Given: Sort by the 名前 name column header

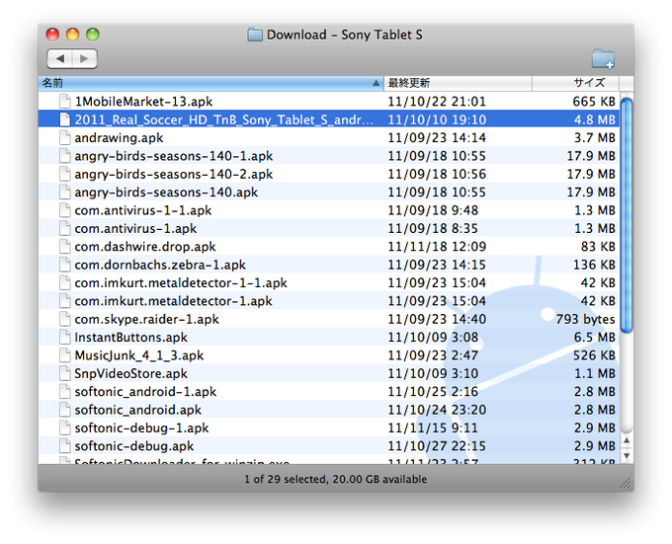Looking at the screenshot, I should click(210, 83).
